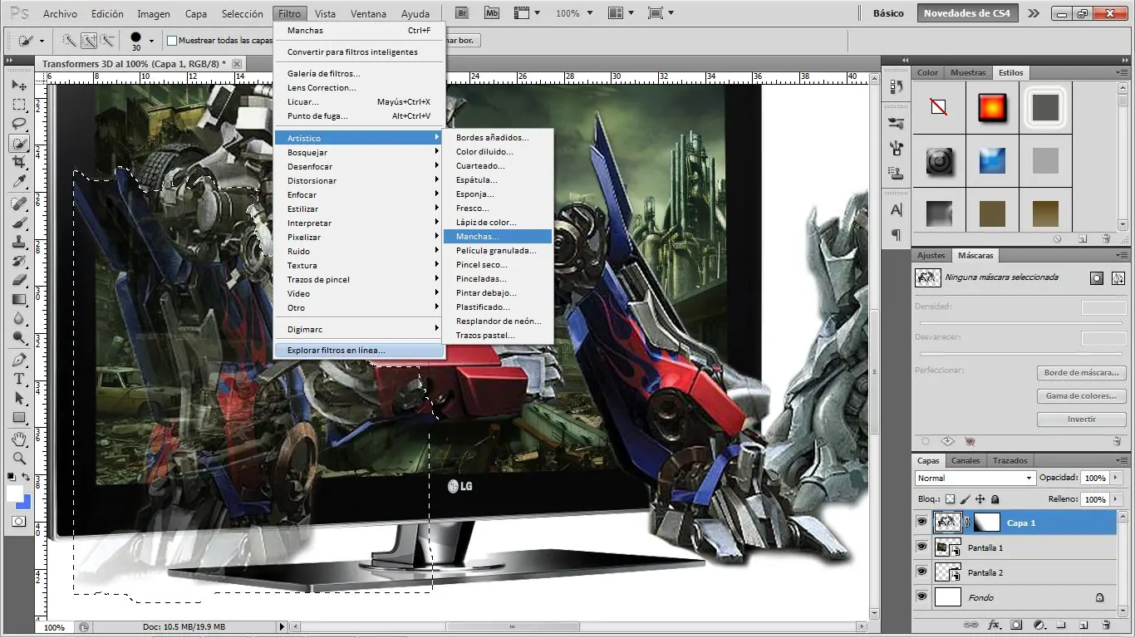Viewport: 1135px width, 638px height.
Task: Open the Paragraph panel icon
Action: pos(897,235)
